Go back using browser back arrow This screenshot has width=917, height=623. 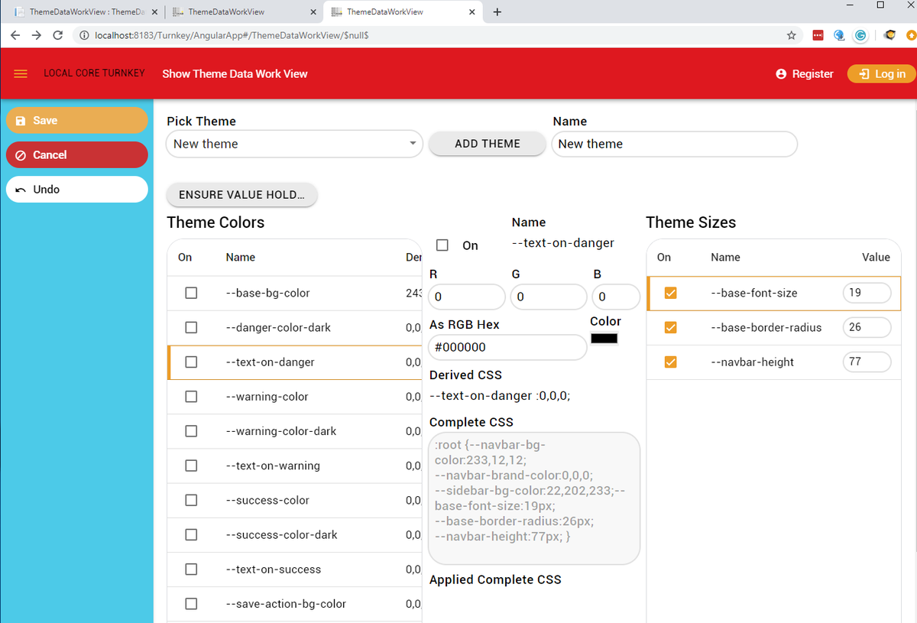(x=15, y=35)
